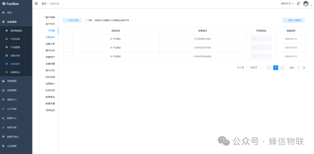
Task: Click the 首页 breadcrumb link
Action: pos(44,3)
